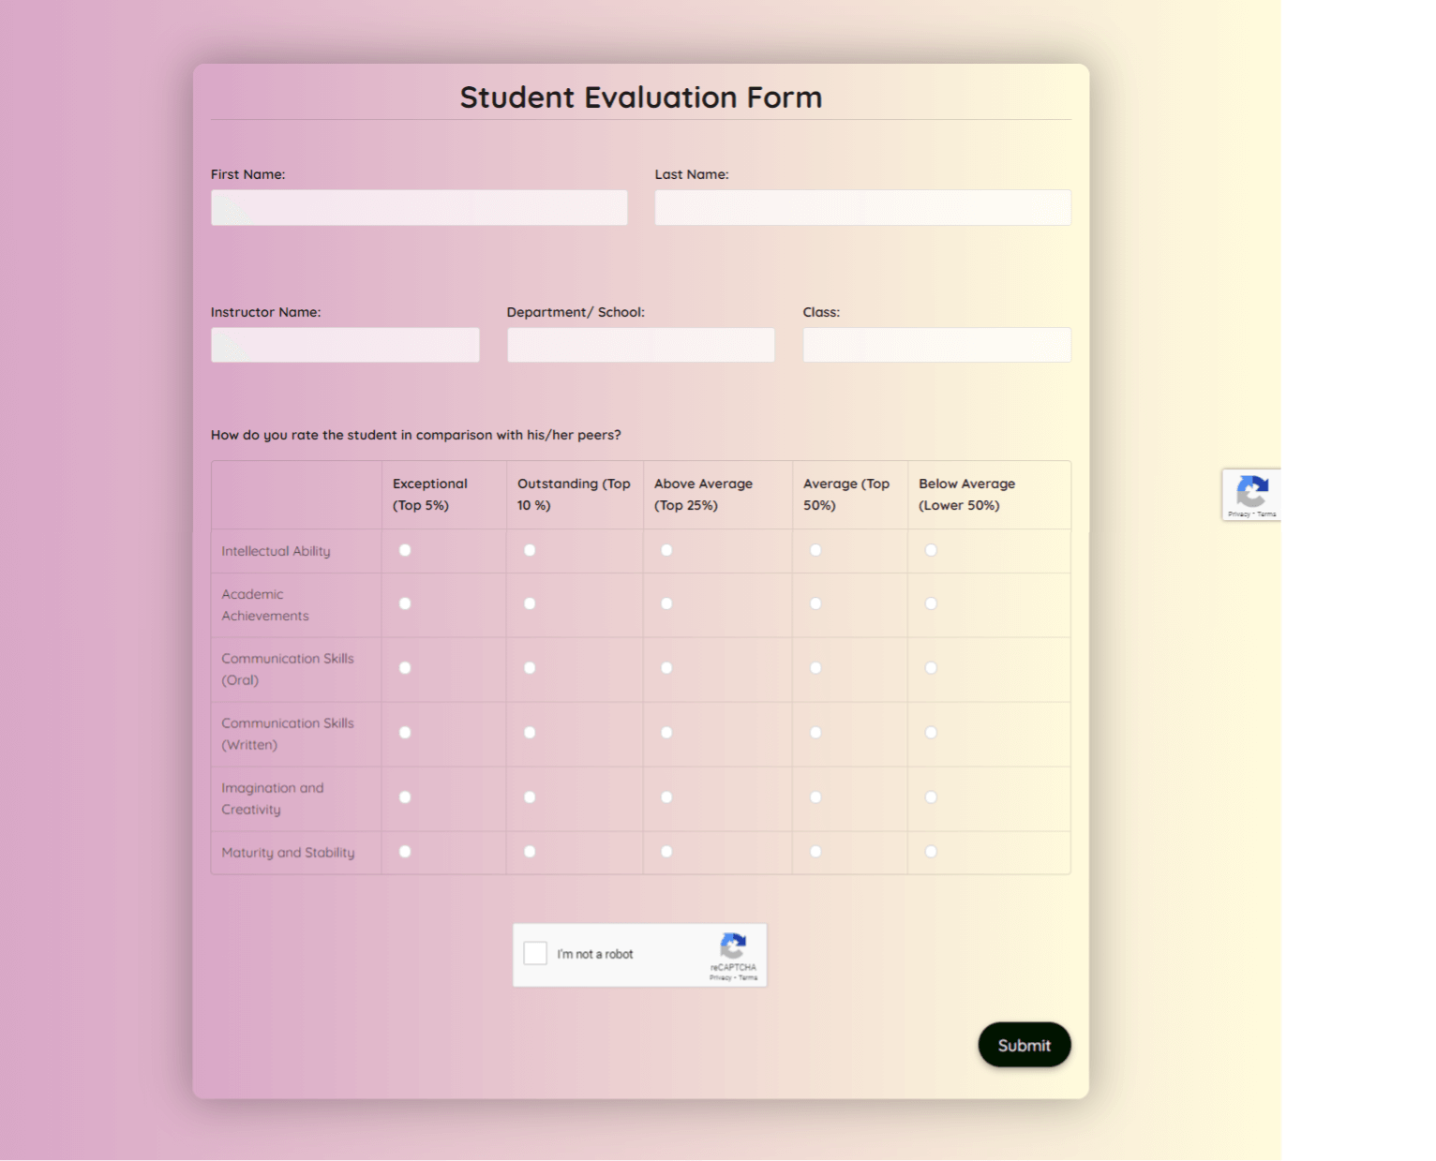Click the Department/School input field
This screenshot has width=1436, height=1161.
(640, 344)
